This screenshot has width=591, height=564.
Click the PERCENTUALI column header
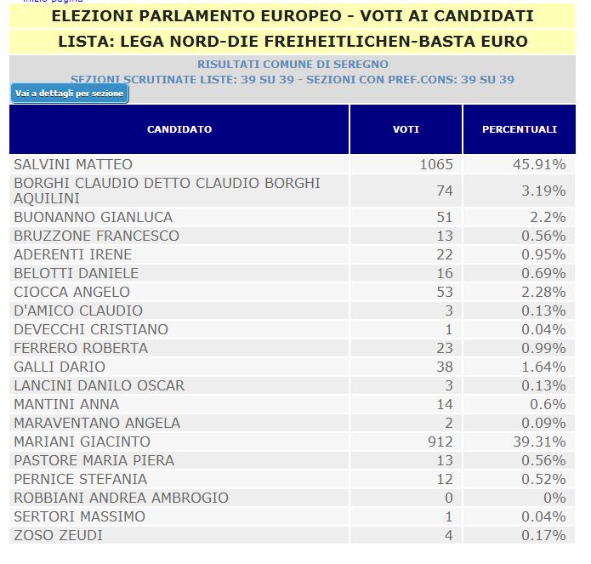click(x=519, y=129)
